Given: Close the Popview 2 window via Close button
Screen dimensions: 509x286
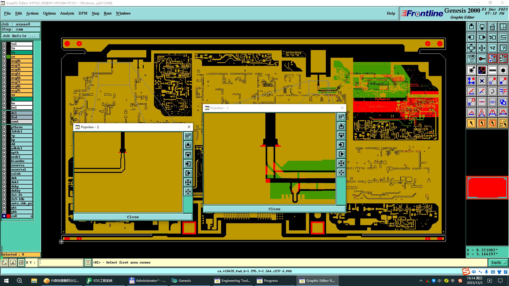Looking at the screenshot, I should coord(133,217).
